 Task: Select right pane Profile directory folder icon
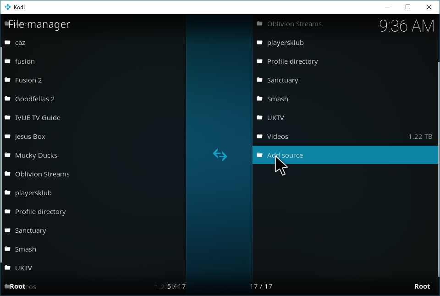259,61
